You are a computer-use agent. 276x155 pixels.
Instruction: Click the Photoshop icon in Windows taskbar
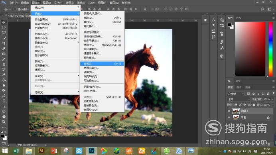pyautogui.click(x=91, y=151)
